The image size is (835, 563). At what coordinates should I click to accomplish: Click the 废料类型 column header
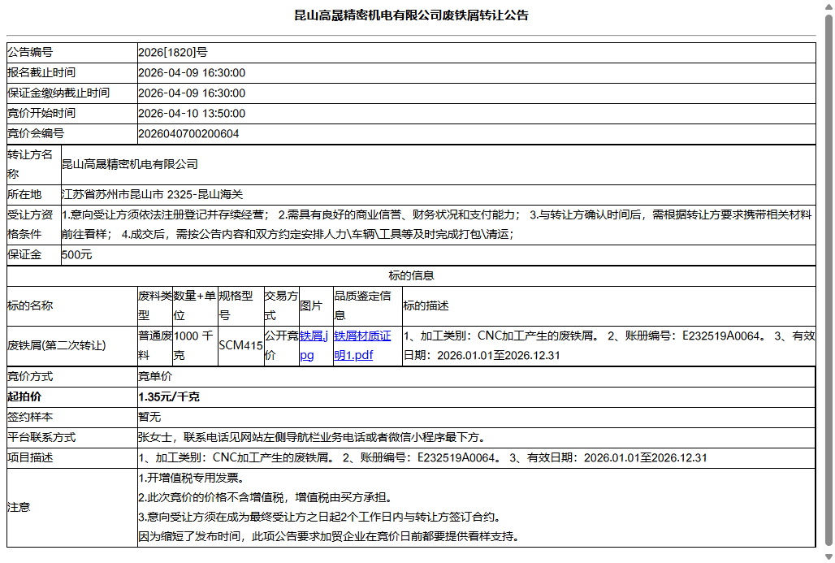tap(155, 305)
